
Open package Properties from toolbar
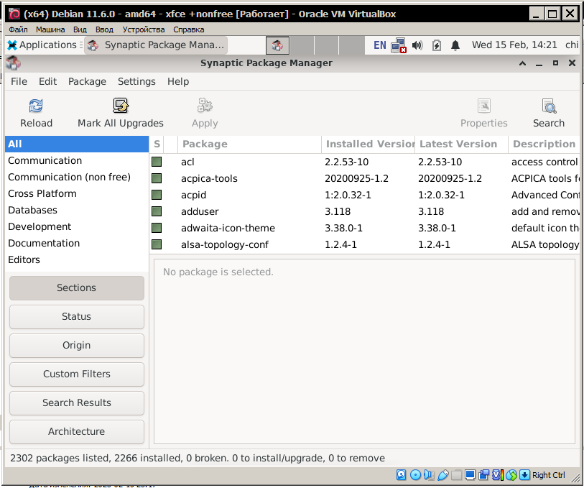click(x=484, y=114)
